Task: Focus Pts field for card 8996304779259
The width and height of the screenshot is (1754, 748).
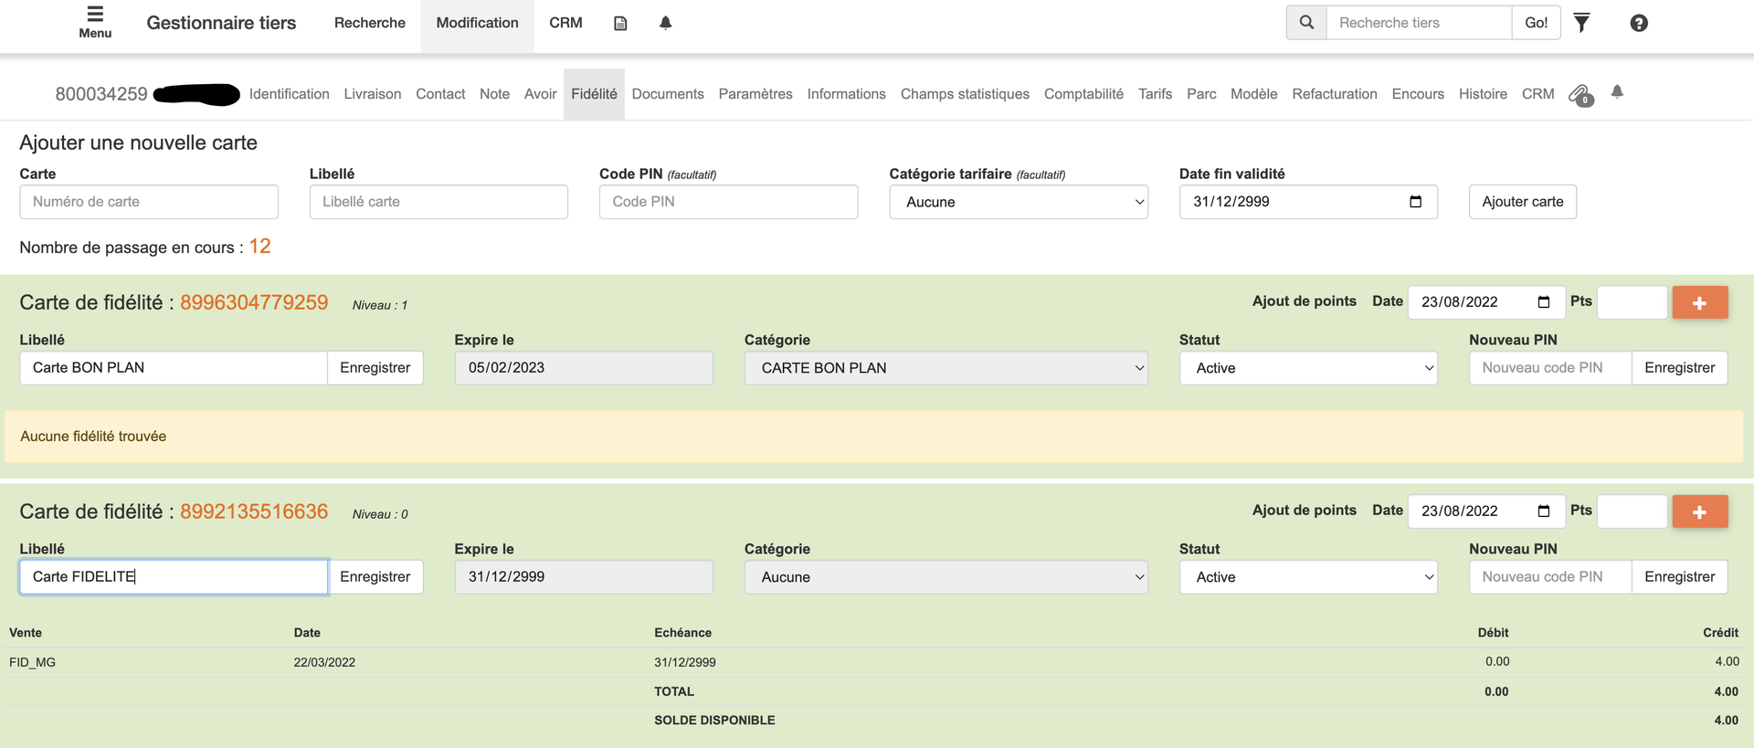Action: (1632, 302)
